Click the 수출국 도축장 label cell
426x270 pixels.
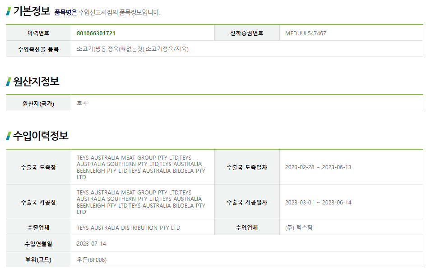tap(38, 167)
